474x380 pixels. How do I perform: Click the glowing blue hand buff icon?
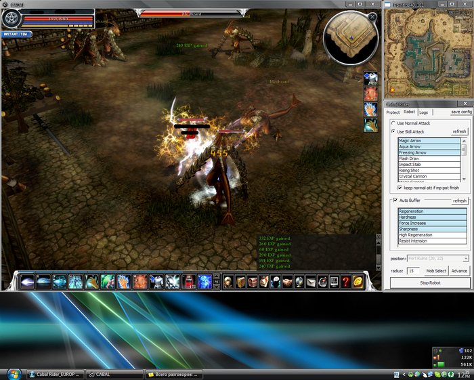pyautogui.click(x=370, y=110)
